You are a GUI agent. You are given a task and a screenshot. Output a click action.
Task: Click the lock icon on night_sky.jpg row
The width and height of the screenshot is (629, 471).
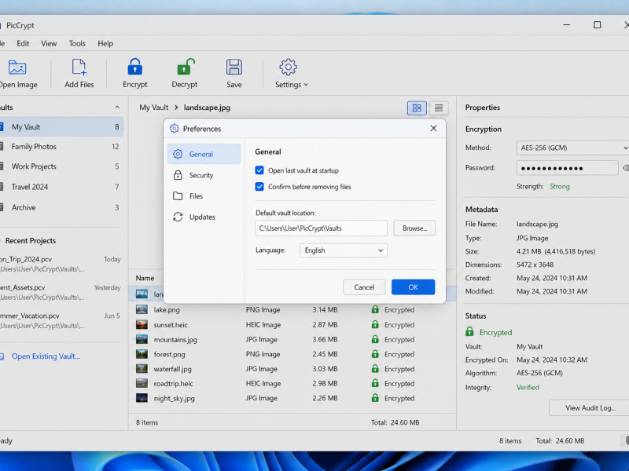(375, 398)
